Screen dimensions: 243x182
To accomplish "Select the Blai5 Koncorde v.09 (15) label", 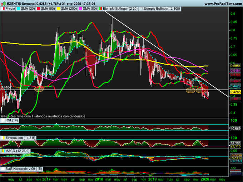I will tap(24, 169).
